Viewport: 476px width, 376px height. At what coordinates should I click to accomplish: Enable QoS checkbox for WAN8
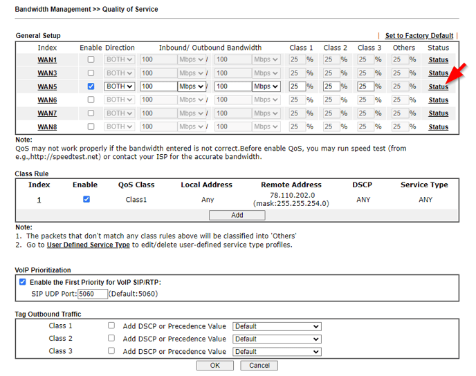91,126
